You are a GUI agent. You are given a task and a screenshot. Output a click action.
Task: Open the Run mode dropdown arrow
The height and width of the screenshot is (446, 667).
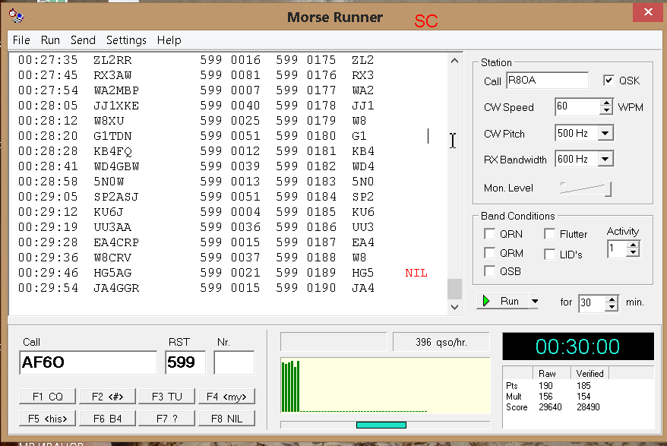coord(534,302)
